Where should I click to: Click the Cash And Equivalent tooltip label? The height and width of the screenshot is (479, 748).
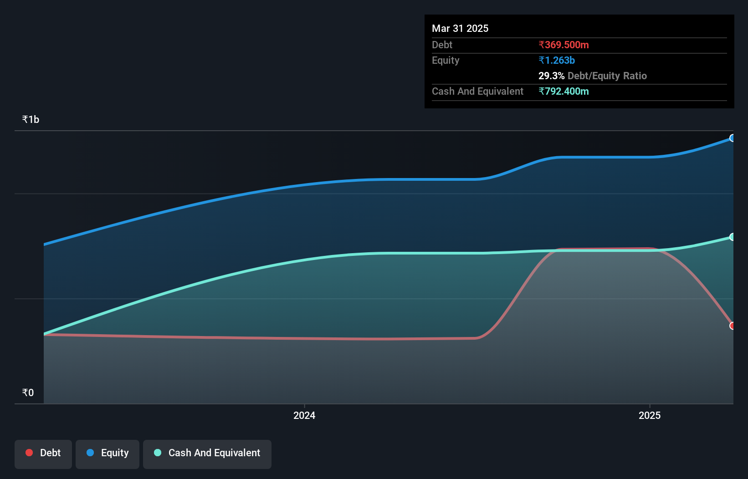click(x=477, y=91)
